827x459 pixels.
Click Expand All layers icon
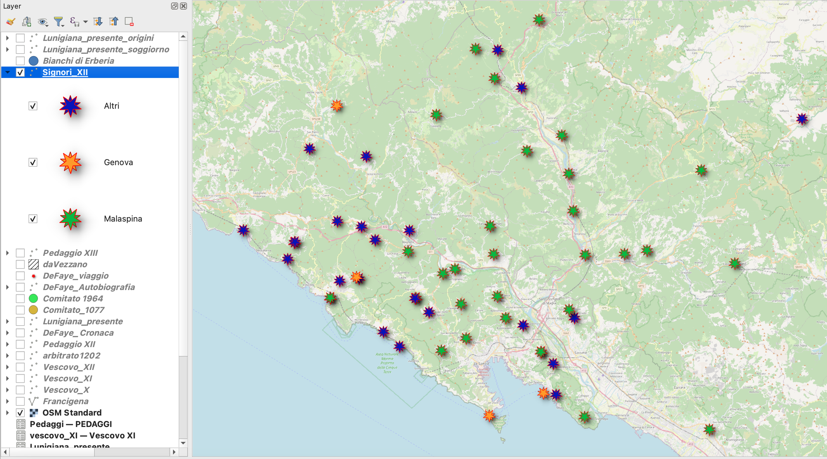[x=98, y=22]
